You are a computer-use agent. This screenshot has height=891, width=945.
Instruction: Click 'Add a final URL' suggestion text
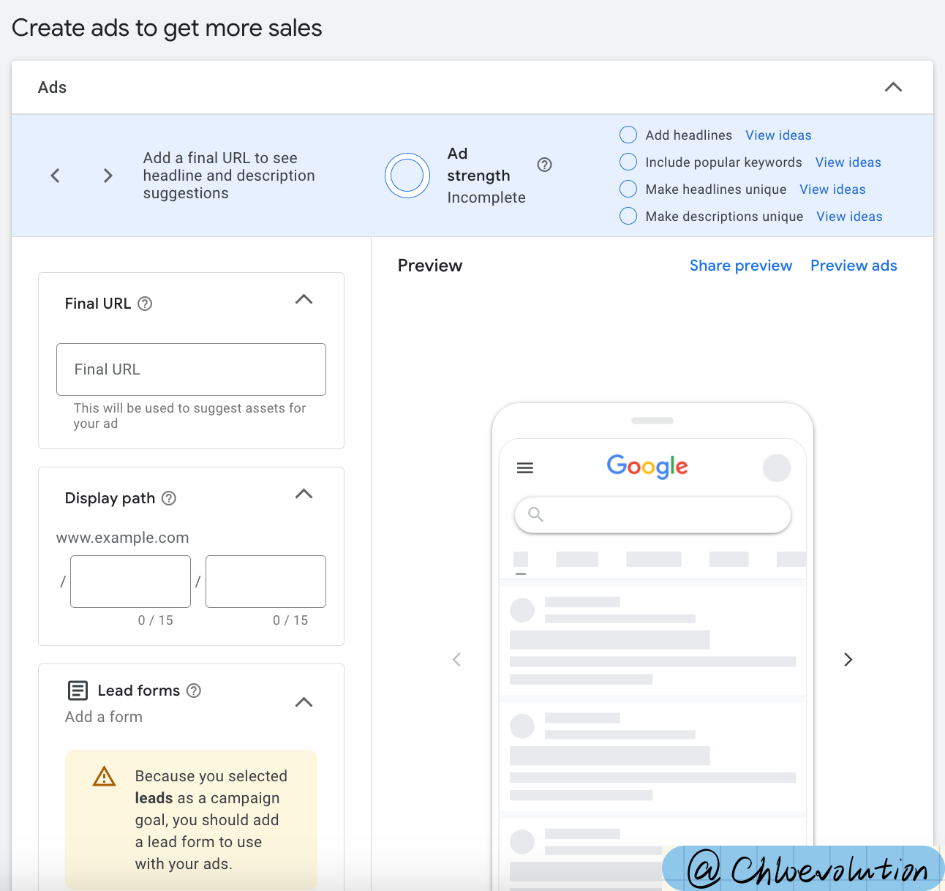229,176
